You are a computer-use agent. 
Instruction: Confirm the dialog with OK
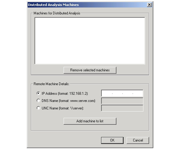pyautogui.click(x=112, y=140)
